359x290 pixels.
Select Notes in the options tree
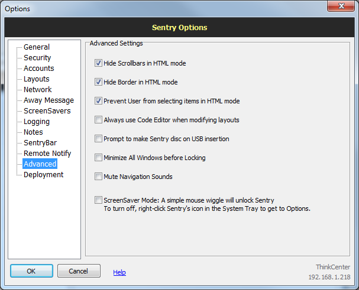(x=34, y=132)
